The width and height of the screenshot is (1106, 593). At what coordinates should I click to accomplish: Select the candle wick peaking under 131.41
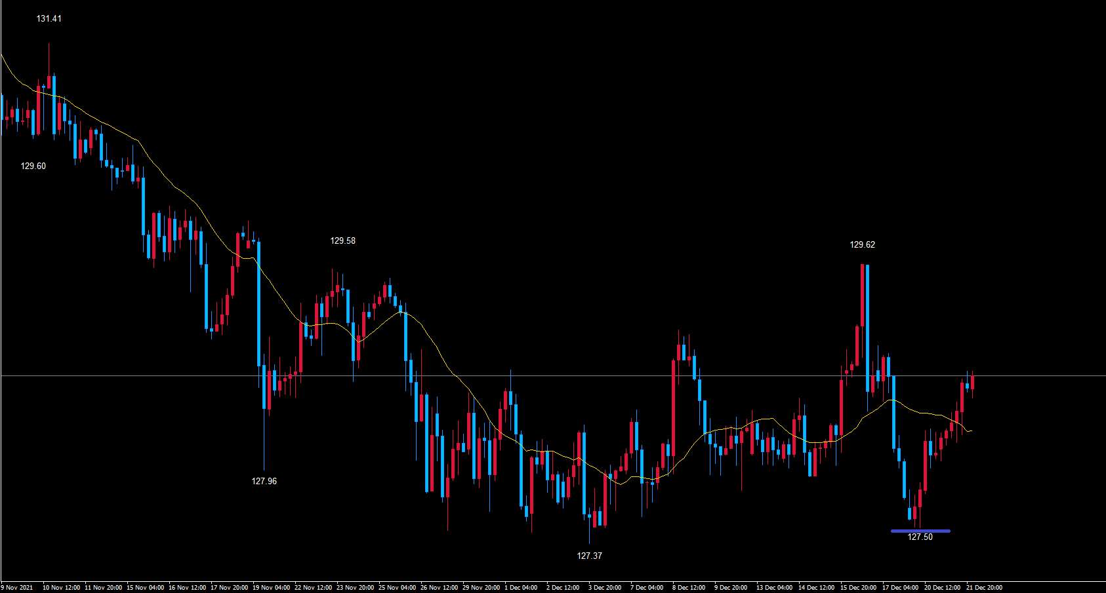pyautogui.click(x=49, y=59)
